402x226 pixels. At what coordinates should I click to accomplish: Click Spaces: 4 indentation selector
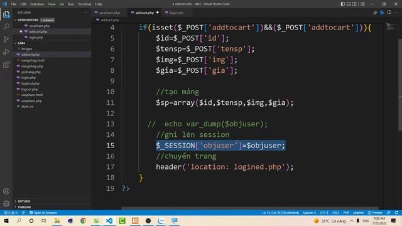coord(309,213)
